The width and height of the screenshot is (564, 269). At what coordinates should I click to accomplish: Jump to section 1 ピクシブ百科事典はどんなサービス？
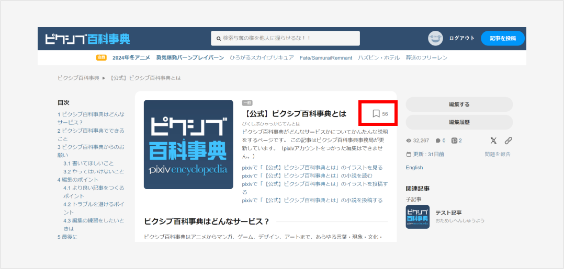91,118
